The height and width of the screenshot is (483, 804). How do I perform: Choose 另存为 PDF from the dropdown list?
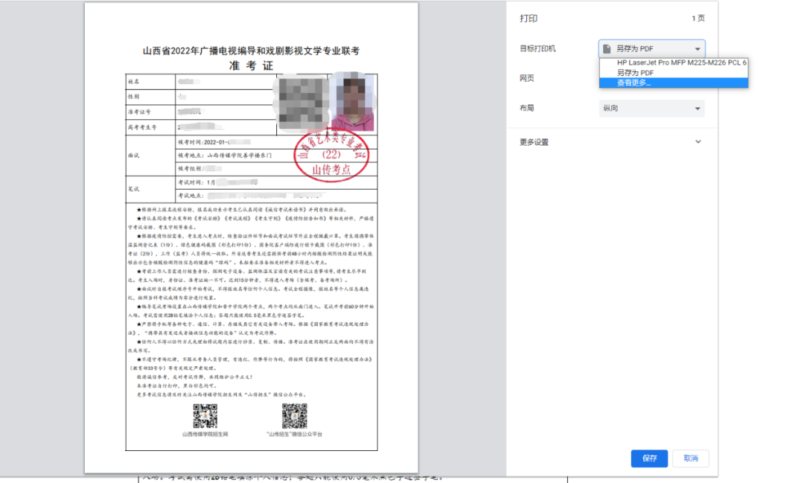click(635, 73)
